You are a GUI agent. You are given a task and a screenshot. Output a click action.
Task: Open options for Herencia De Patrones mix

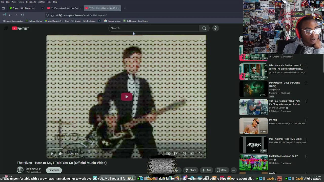[306, 66]
